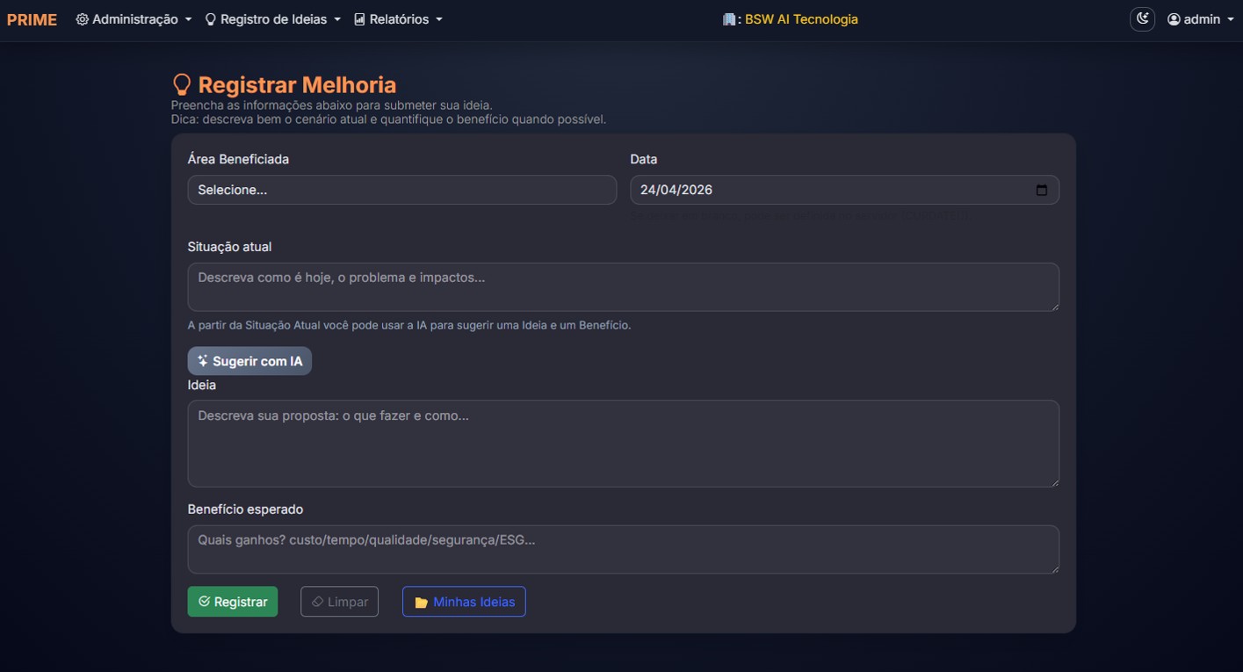Focus the Situação atual text area
The width and height of the screenshot is (1243, 672).
pyautogui.click(x=624, y=286)
